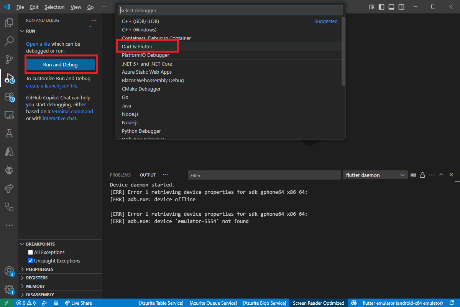Expand the PERIPHERALS section
Screen dimensions: 460x307
(x=38, y=269)
